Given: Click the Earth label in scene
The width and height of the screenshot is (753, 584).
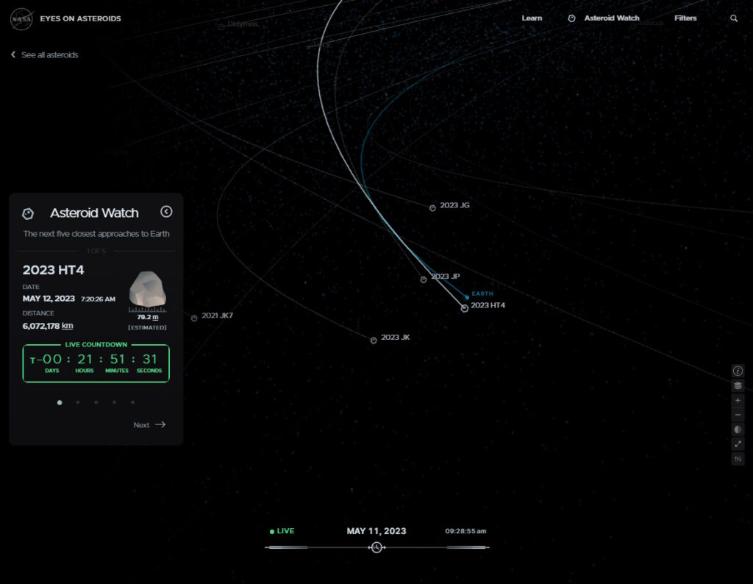Looking at the screenshot, I should (x=482, y=293).
